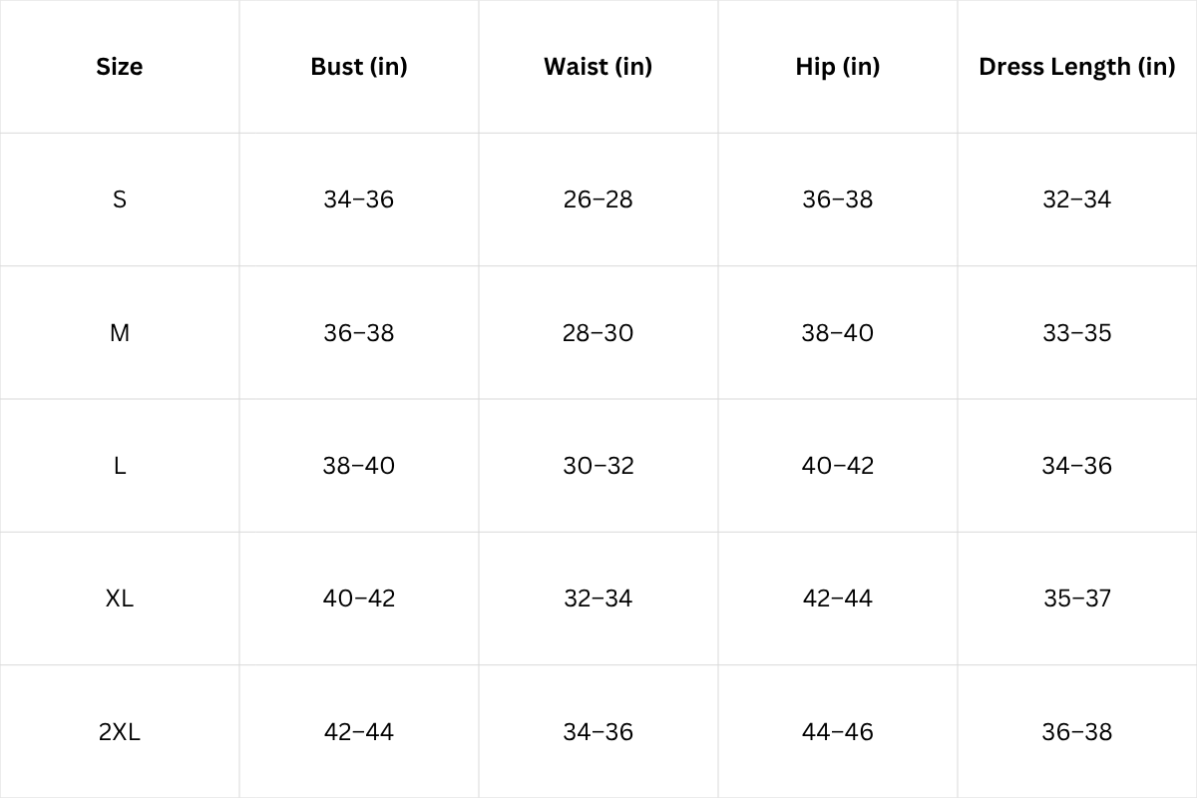Screen dimensions: 1197x798
Task: Click the 2XL size row label
Action: click(x=120, y=732)
